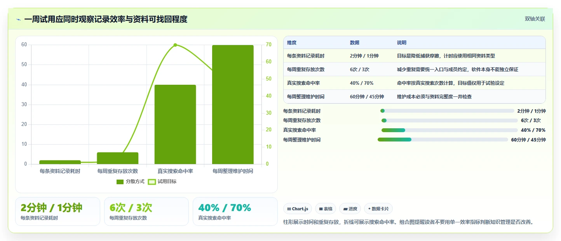Click the card title 一周试用应同时观察记录效率与资料可找回程度

point(106,19)
